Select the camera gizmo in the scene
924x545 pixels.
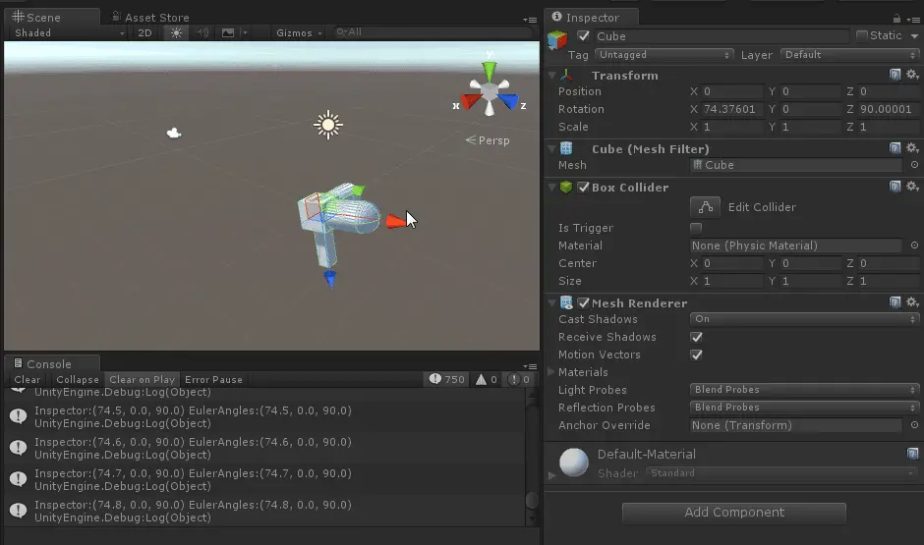point(173,134)
